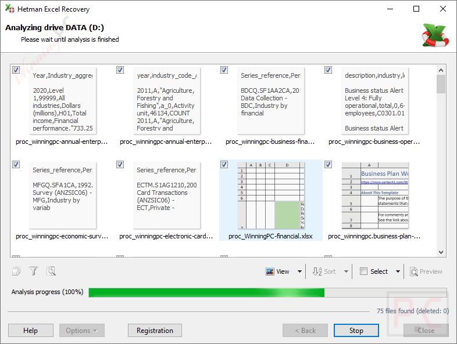Image resolution: width=457 pixels, height=344 pixels.
Task: Click file name proc_WinningPC-financial.xlsx
Action: tap(270, 236)
